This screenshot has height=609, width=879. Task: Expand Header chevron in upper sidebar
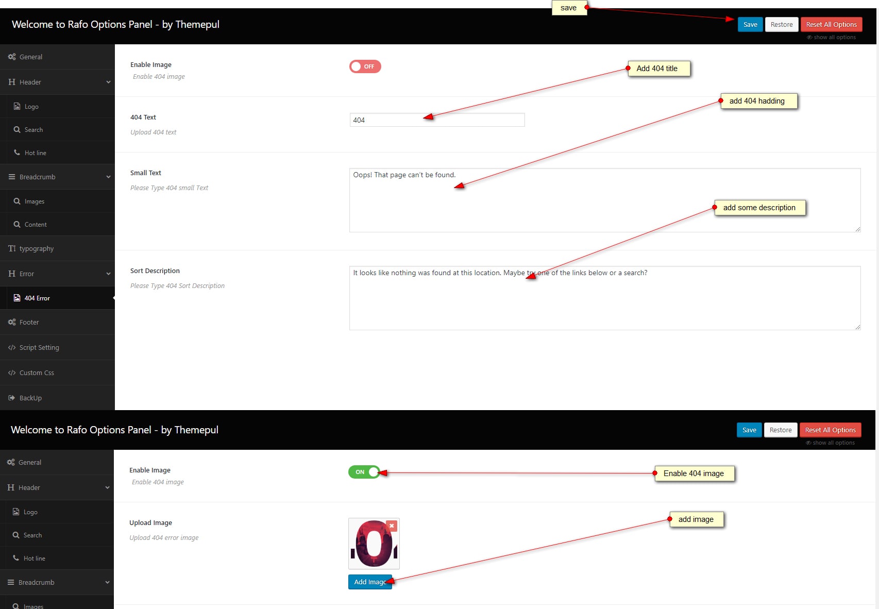tap(108, 82)
